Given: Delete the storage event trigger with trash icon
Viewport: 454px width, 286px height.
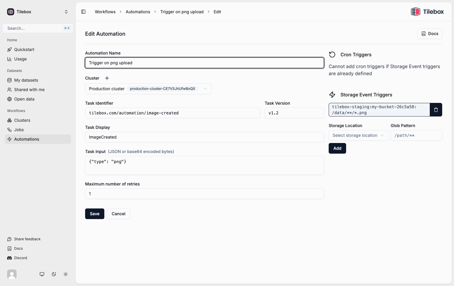Looking at the screenshot, I should [436, 109].
